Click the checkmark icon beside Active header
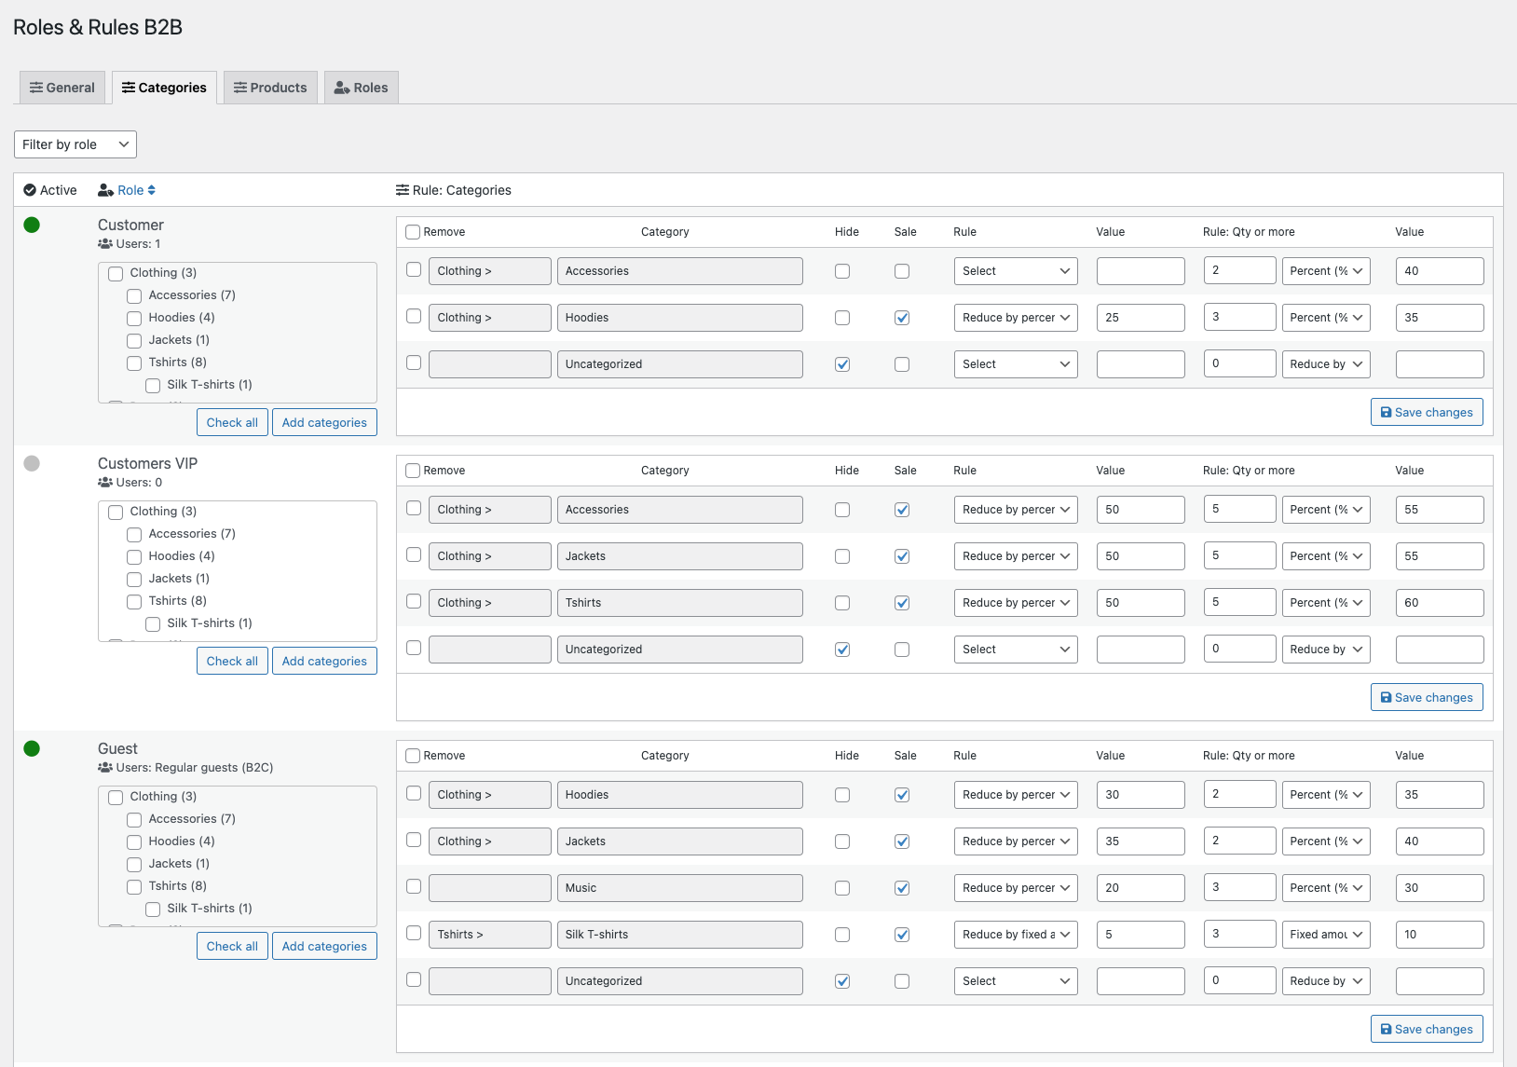The width and height of the screenshot is (1517, 1067). coord(30,190)
